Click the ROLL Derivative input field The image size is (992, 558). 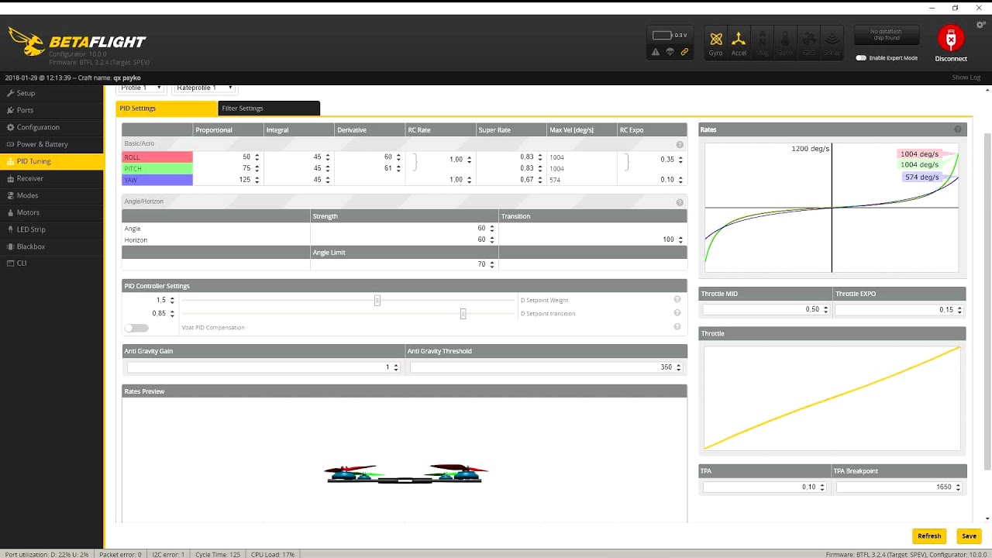tap(370, 157)
